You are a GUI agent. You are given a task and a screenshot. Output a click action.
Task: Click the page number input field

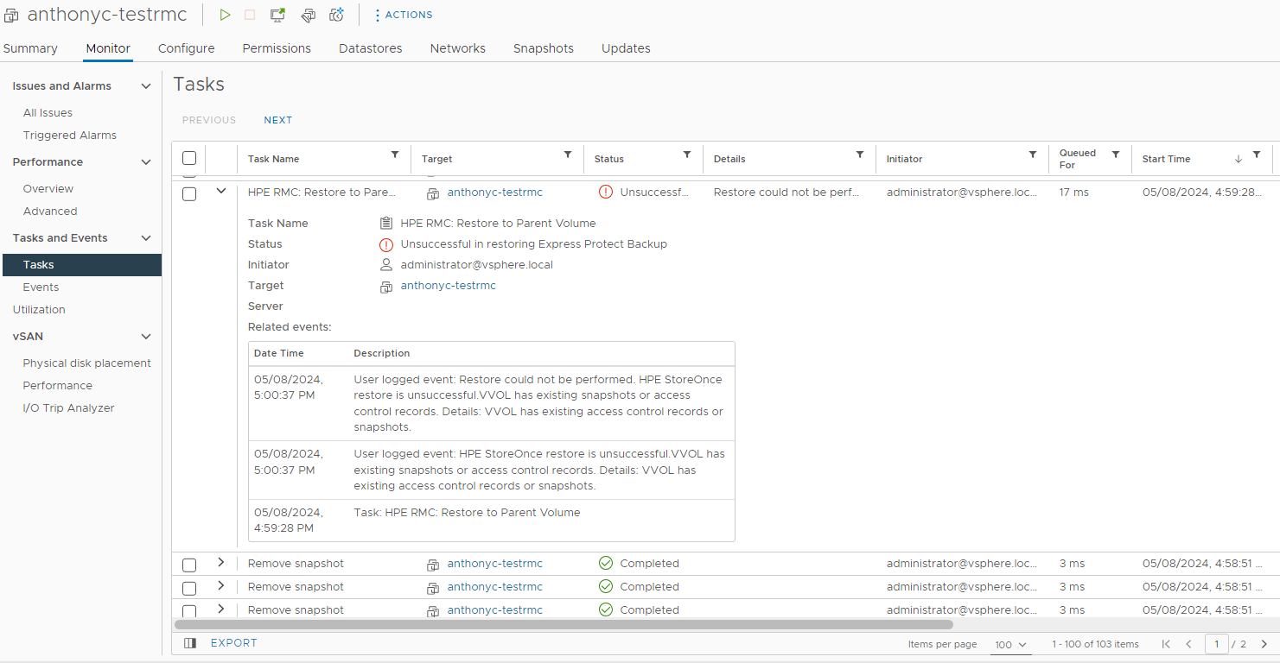(1217, 644)
